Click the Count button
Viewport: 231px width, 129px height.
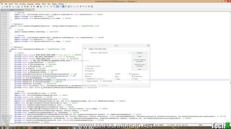[x=140, y=56]
